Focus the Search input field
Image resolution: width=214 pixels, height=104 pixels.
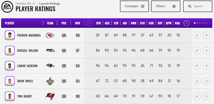point(198,6)
